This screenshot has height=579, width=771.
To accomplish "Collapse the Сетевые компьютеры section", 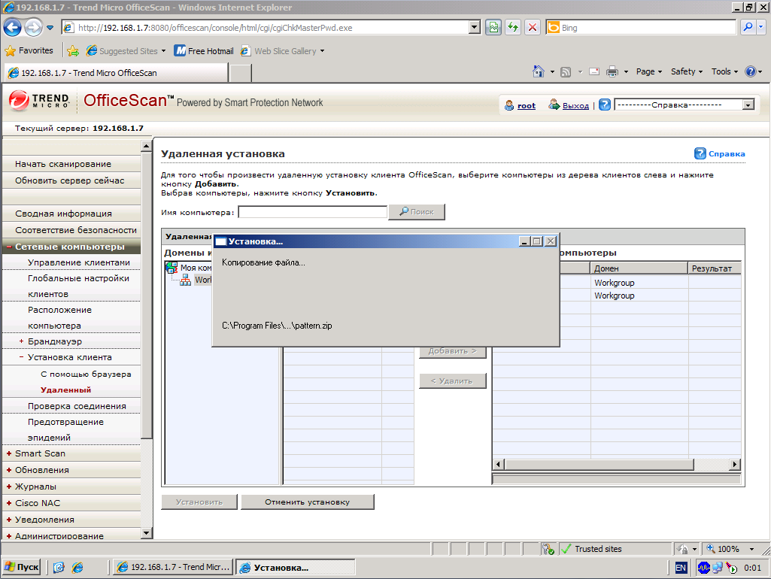I will pos(9,247).
